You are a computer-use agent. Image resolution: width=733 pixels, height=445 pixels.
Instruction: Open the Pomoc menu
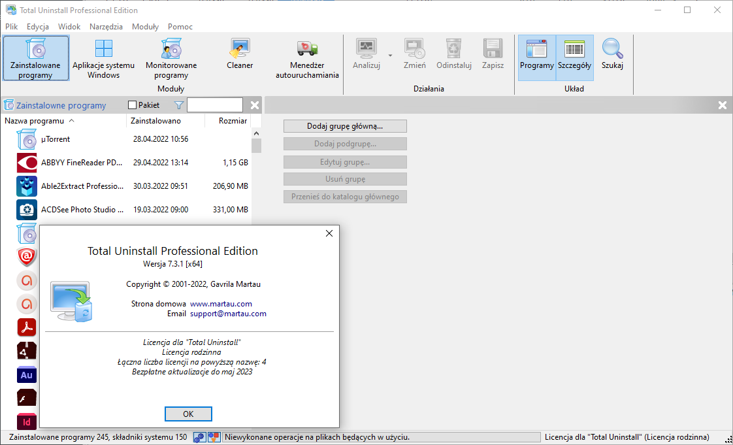tap(180, 27)
